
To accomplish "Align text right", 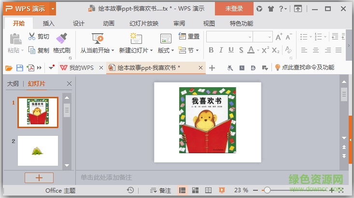I will click(327, 50).
